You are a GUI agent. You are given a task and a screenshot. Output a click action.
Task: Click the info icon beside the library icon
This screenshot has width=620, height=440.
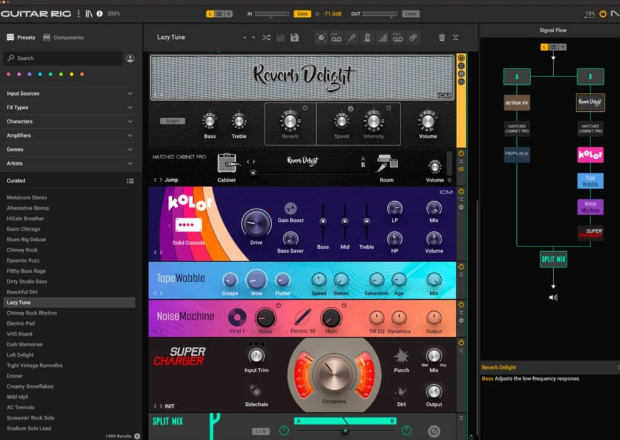pos(99,14)
